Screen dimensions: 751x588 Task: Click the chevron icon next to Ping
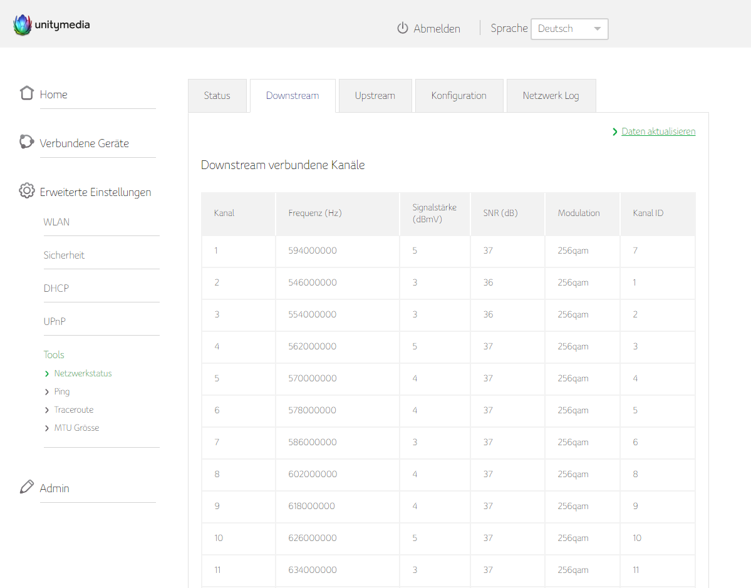tap(47, 392)
